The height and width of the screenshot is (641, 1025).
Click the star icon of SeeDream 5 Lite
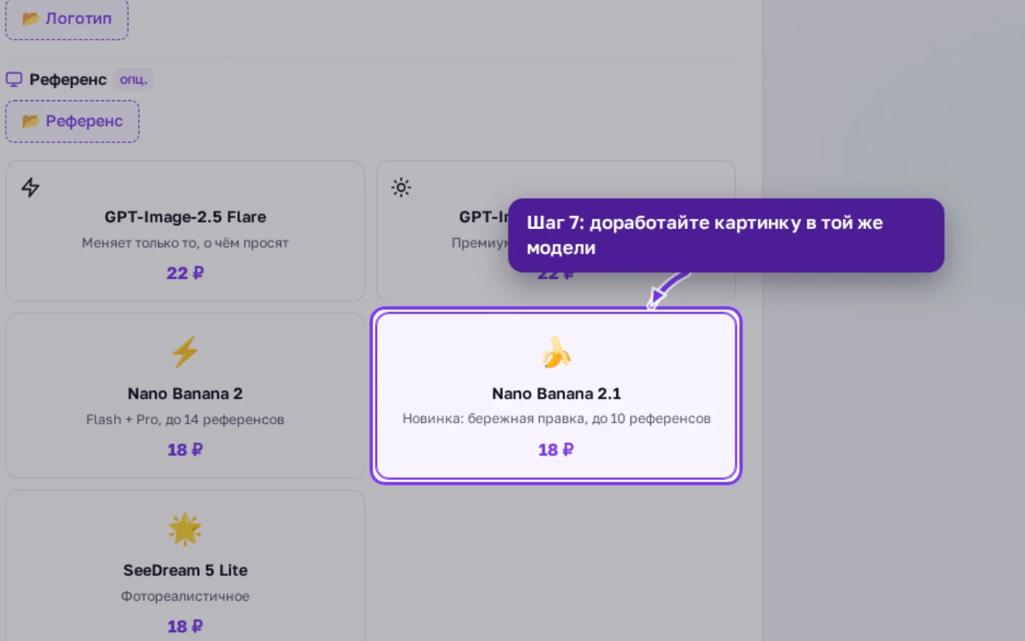(185, 529)
